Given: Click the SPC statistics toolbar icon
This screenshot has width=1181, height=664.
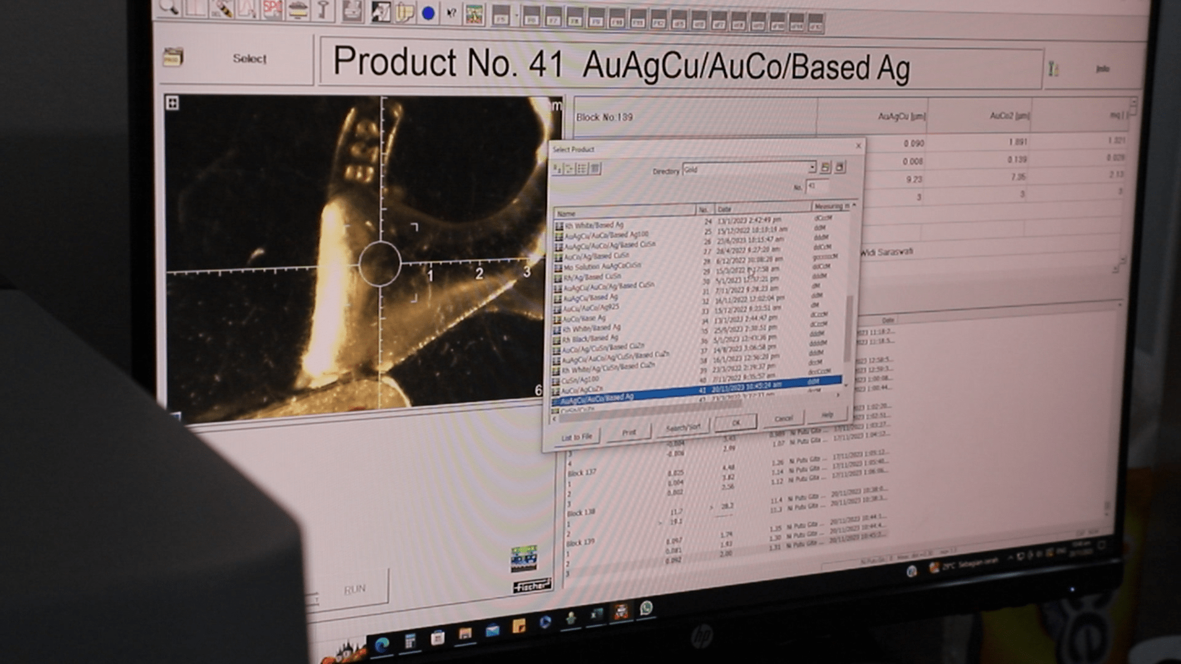Looking at the screenshot, I should point(272,9).
